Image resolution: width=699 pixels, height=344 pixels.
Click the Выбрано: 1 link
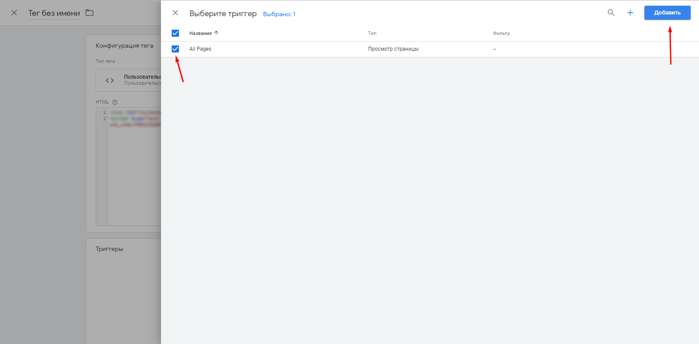point(279,14)
